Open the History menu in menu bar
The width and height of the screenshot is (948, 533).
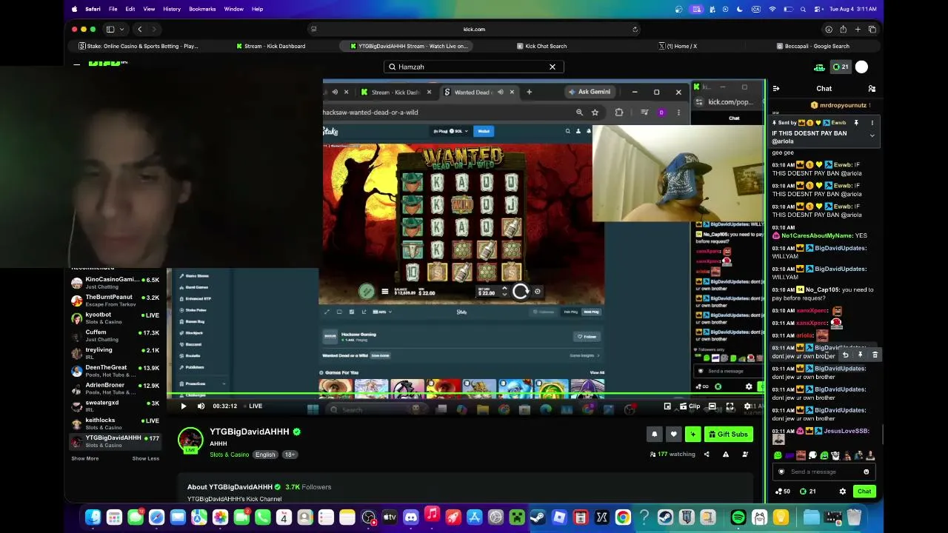[172, 9]
